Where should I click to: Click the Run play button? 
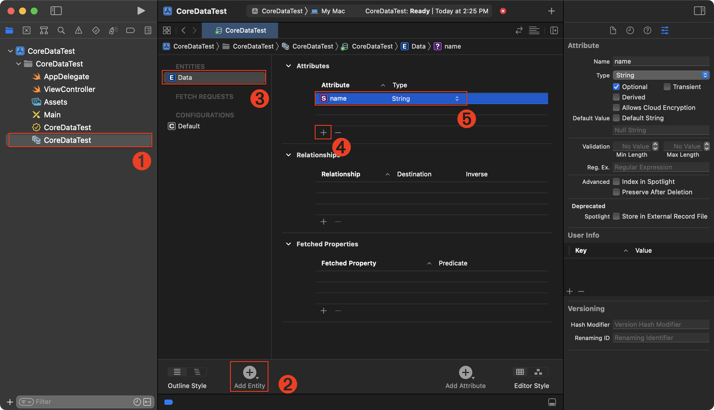(141, 11)
